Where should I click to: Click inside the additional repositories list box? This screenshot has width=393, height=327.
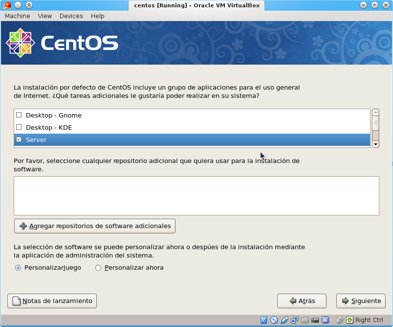tap(196, 196)
